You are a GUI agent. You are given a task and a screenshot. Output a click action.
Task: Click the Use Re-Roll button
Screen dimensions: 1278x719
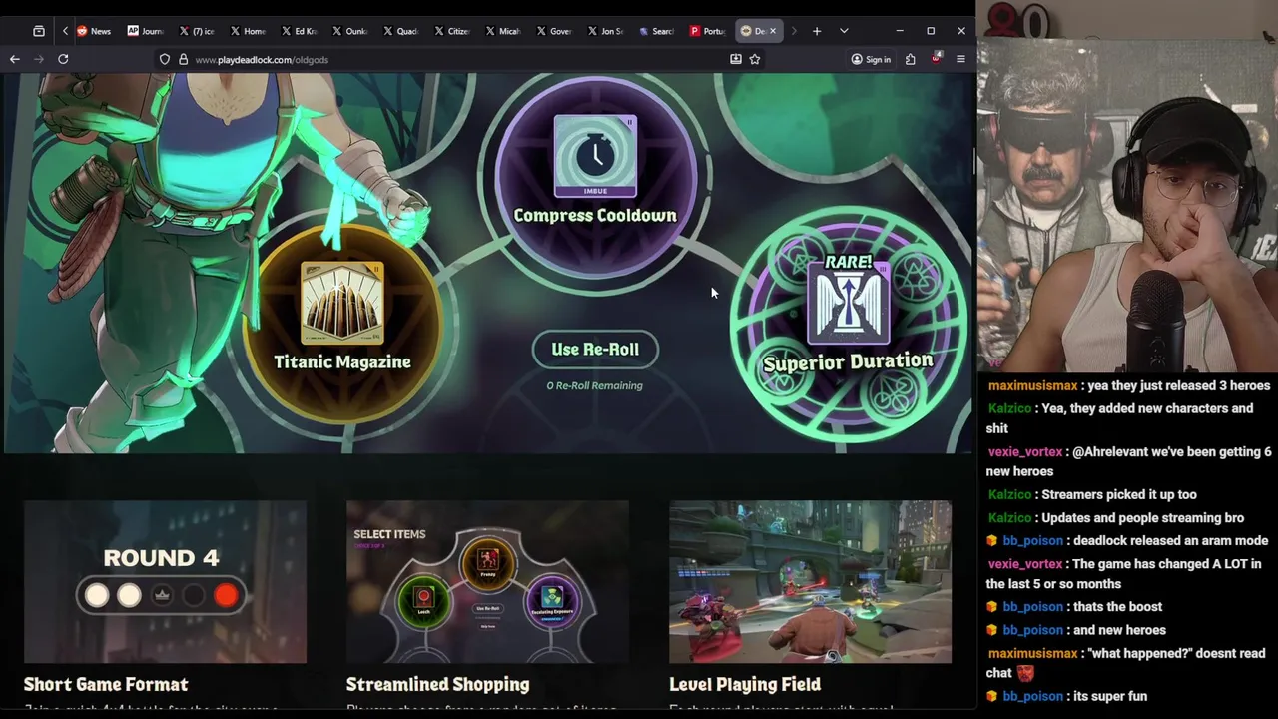click(x=595, y=349)
